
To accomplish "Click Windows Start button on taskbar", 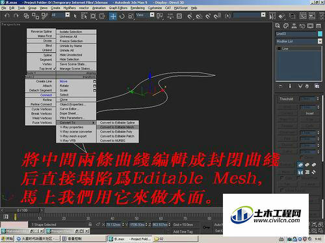I will pyautogui.click(x=7, y=238).
